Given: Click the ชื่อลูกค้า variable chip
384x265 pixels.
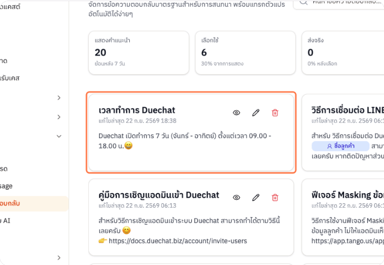Looking at the screenshot, I should [340, 146].
